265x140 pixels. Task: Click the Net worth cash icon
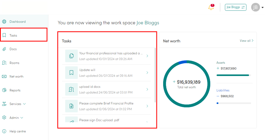4,77
